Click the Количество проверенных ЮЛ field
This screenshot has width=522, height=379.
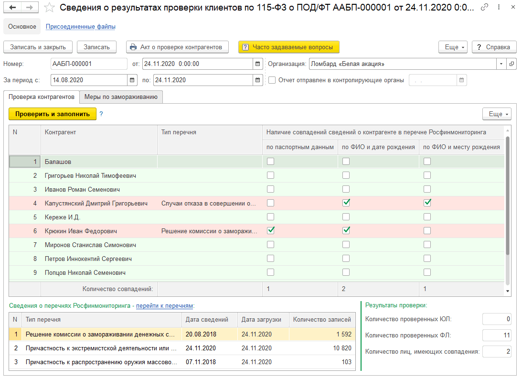coord(497,319)
